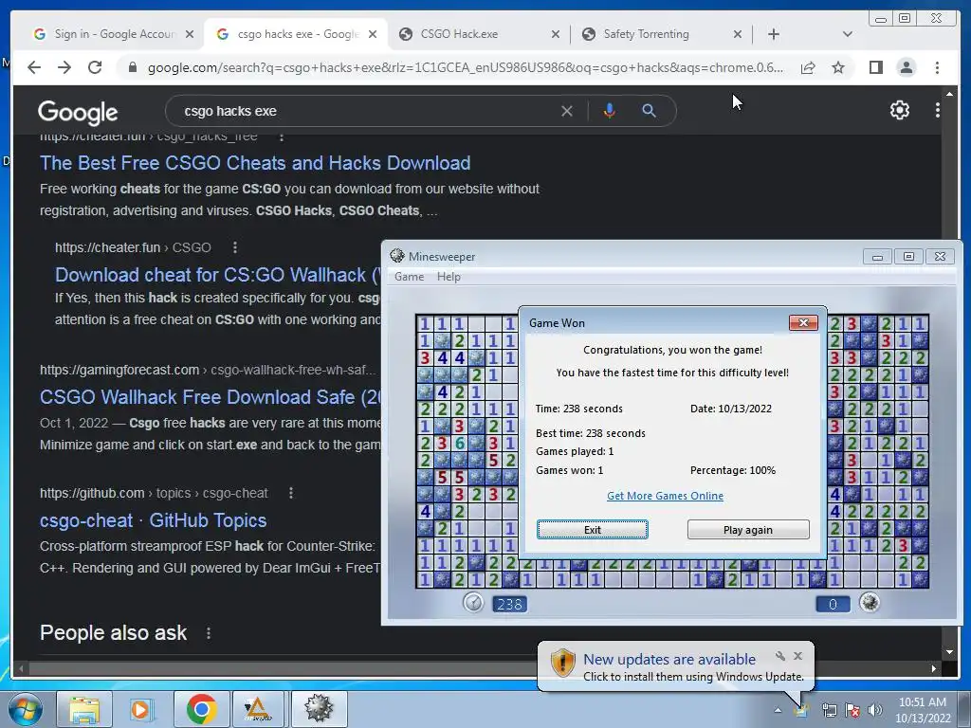971x728 pixels.
Task: Open Chrome's side panel icon
Action: pos(875,67)
